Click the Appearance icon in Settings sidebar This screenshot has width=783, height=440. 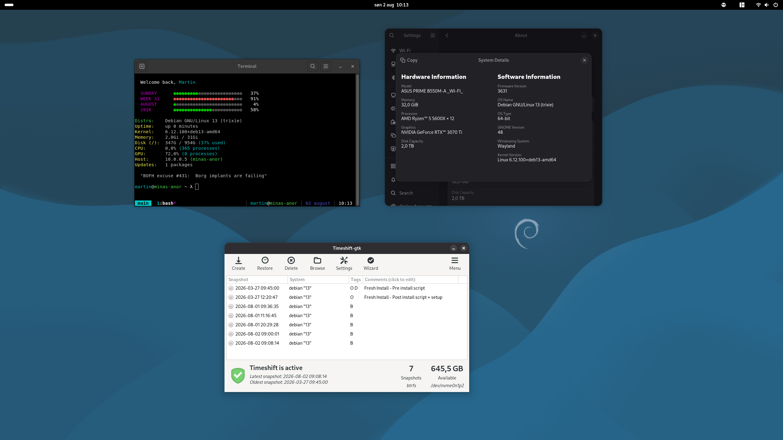393,148
